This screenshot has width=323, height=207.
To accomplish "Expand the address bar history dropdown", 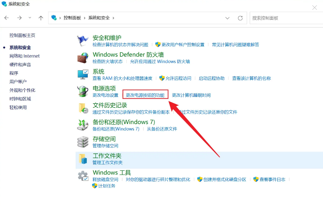I will (x=228, y=18).
